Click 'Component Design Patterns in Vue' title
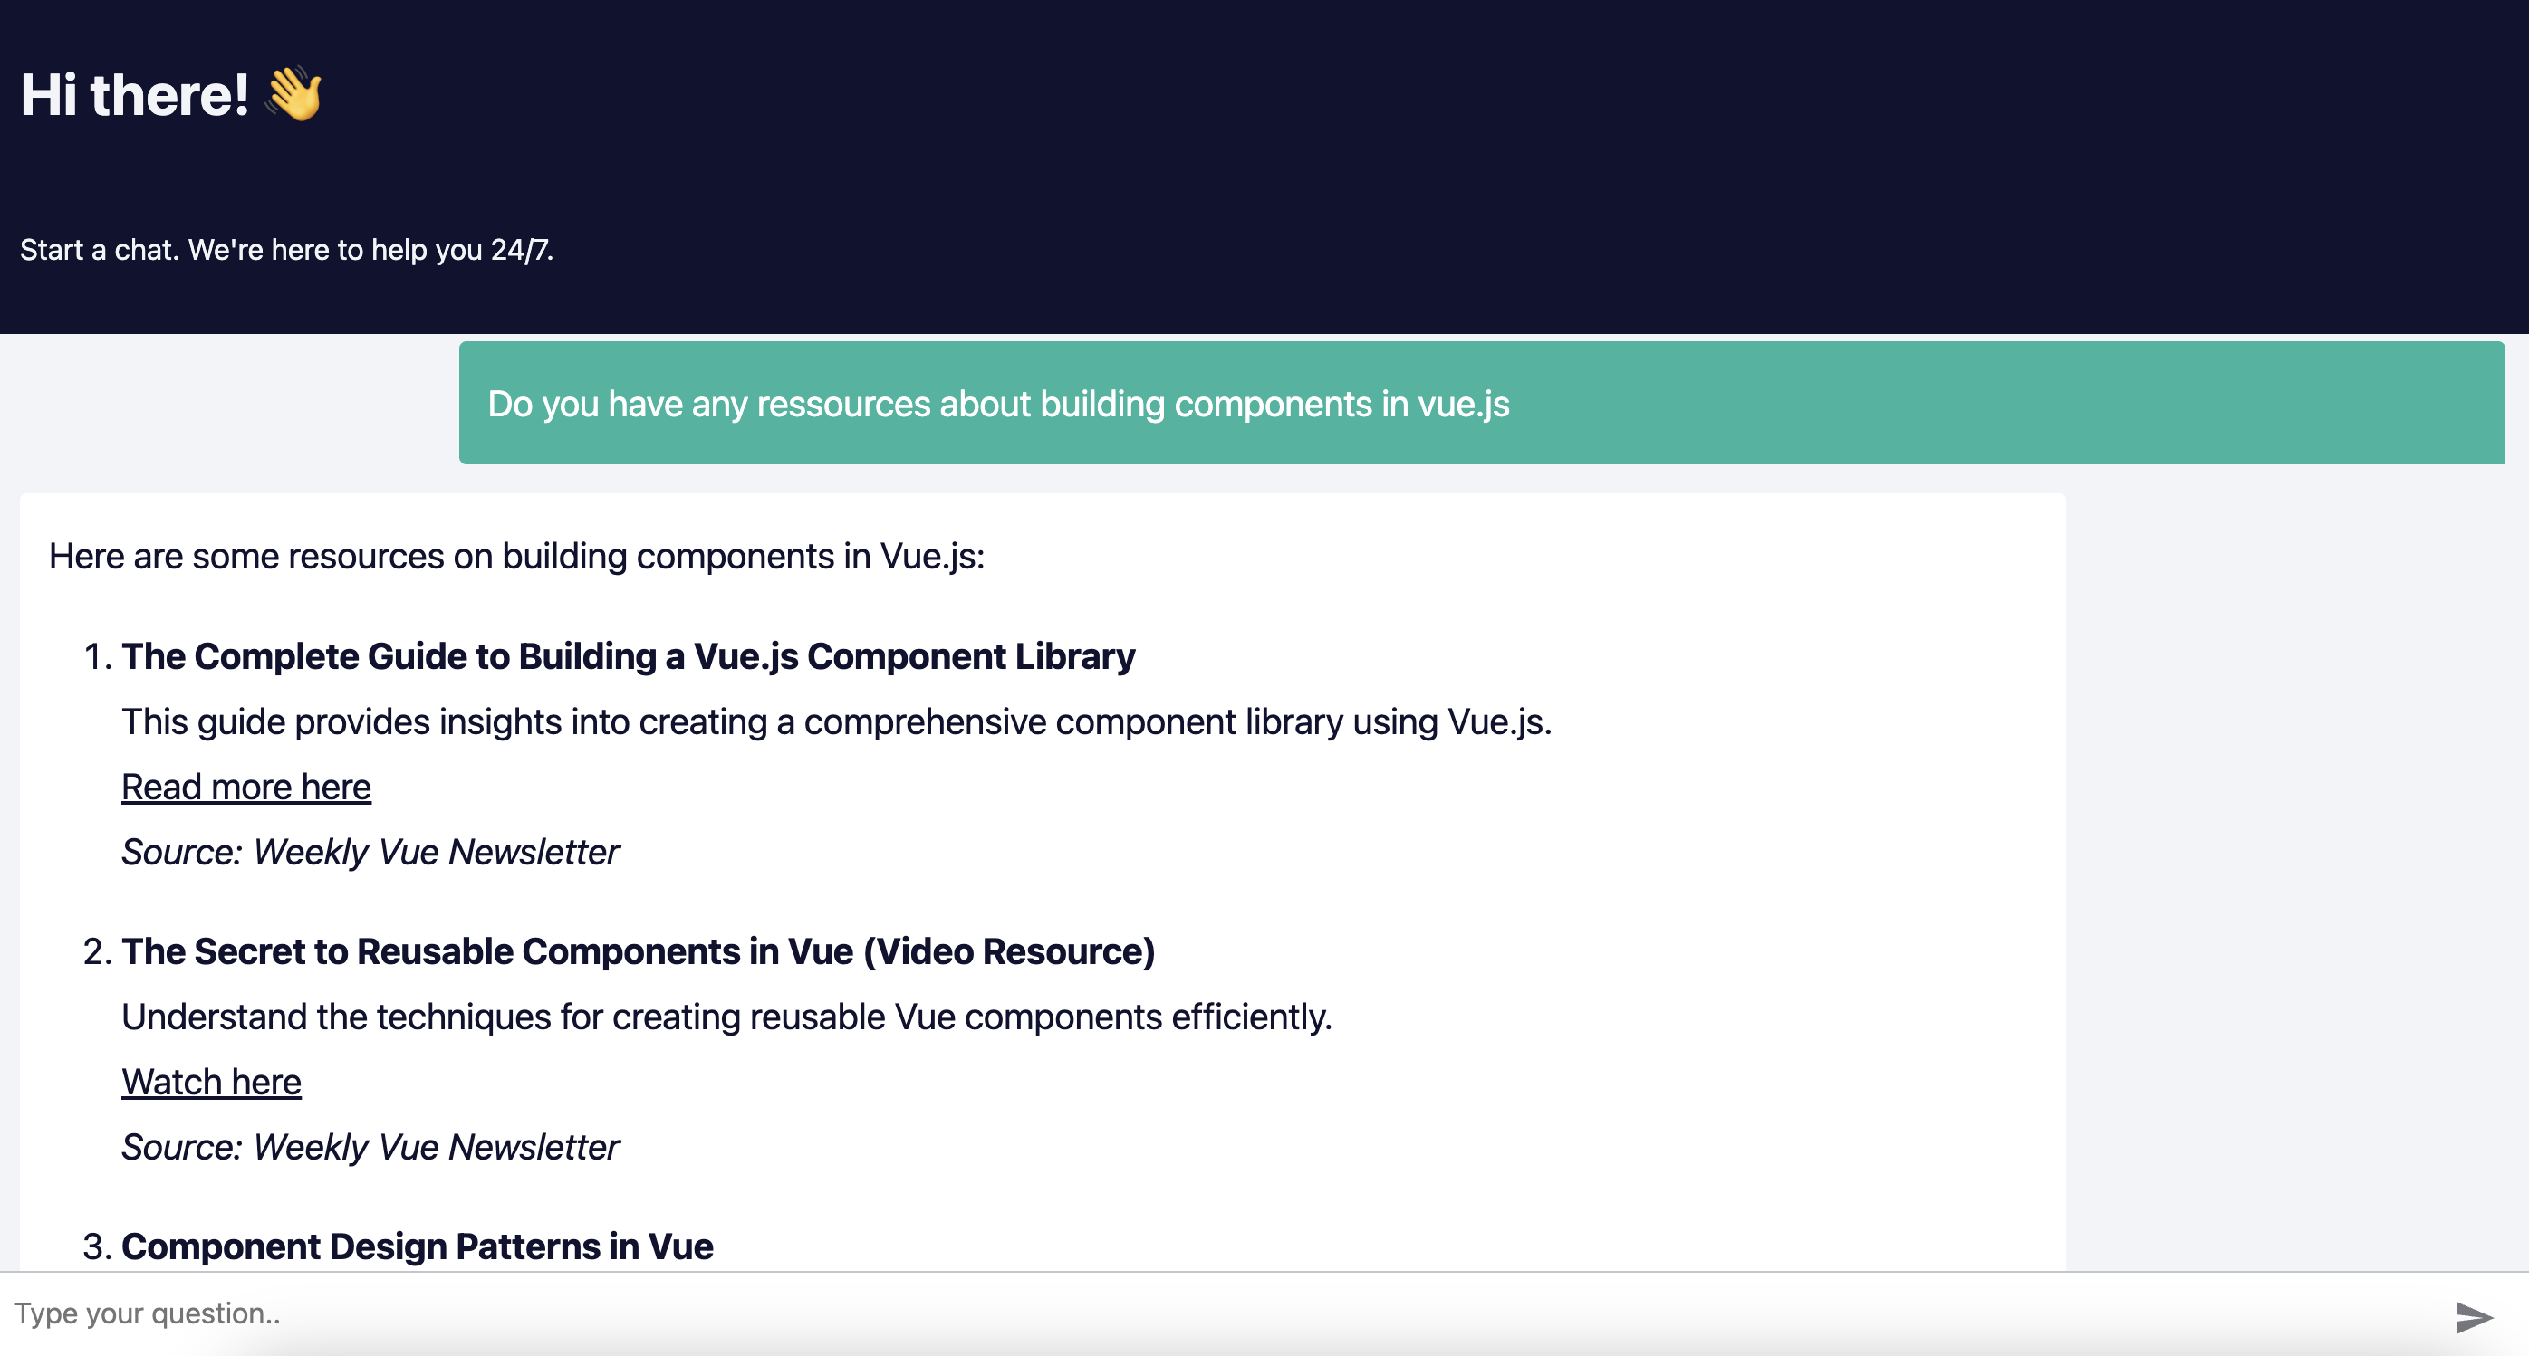The height and width of the screenshot is (1356, 2529). [x=418, y=1246]
